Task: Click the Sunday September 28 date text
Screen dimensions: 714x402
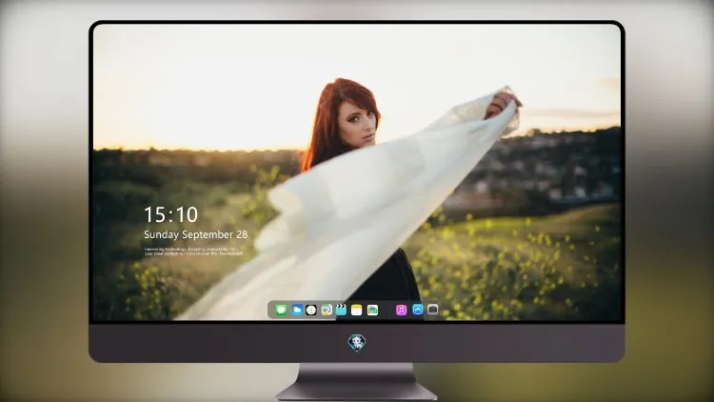Action: 196,234
